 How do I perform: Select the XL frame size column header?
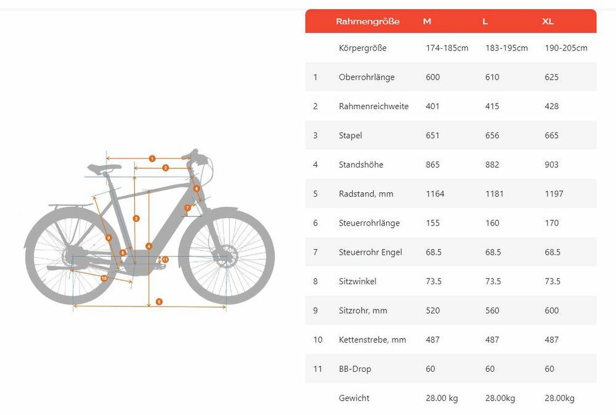coord(548,21)
